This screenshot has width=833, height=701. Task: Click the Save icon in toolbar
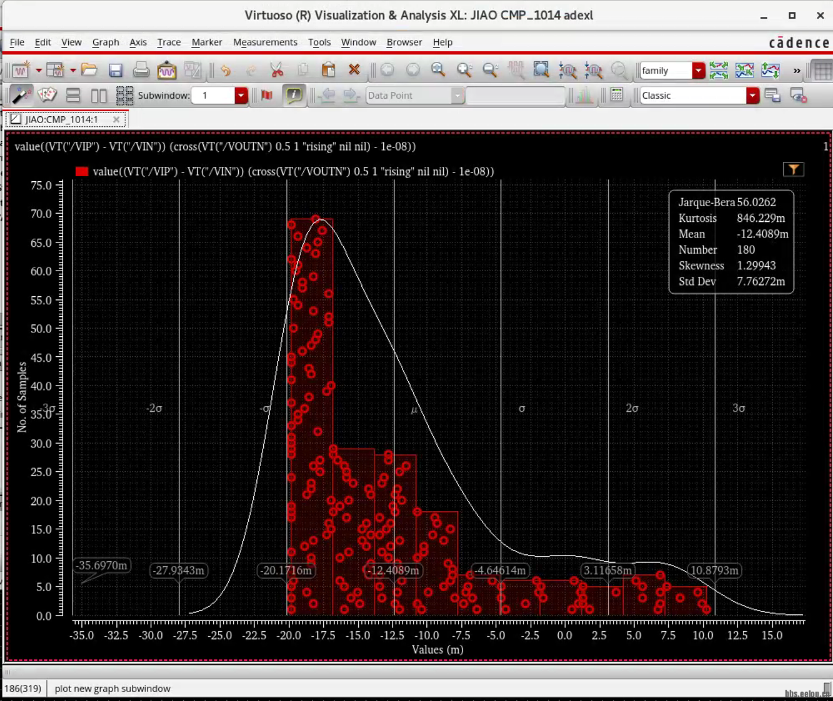(116, 70)
